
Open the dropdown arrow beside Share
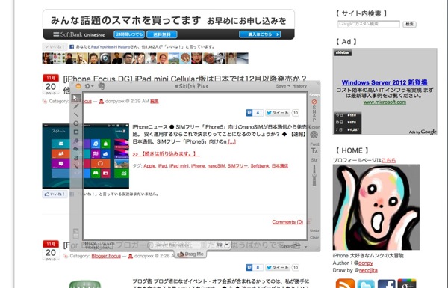305,246
